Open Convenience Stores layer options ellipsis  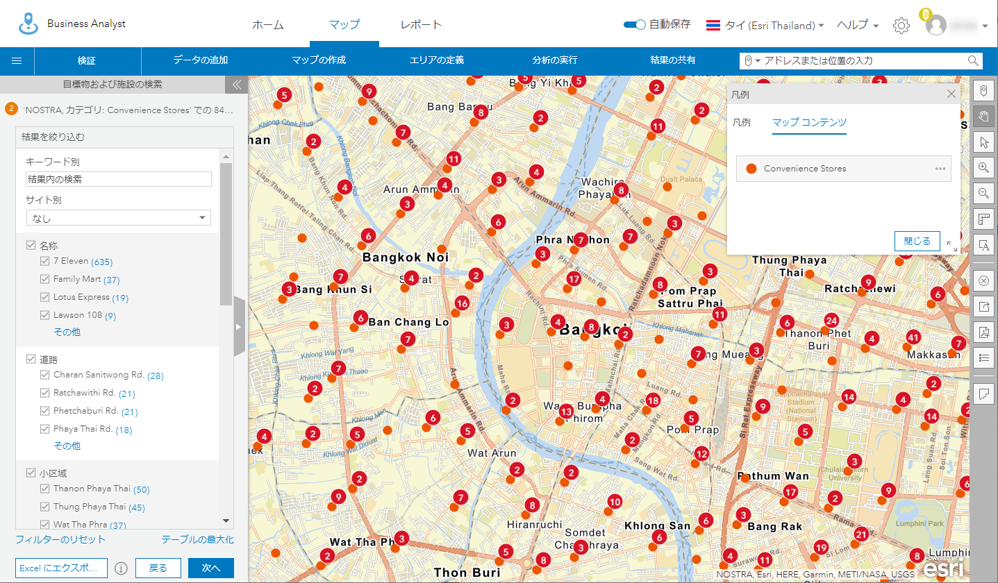point(940,169)
